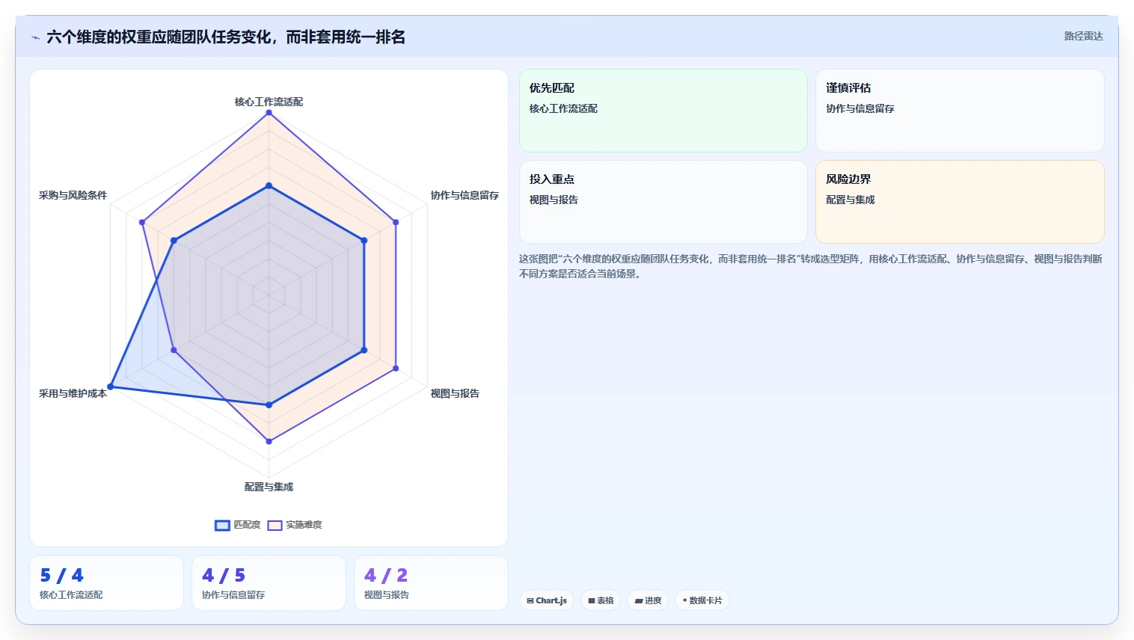Click blue 匹配度 point on 采用与维护成本 axis
This screenshot has height=640, width=1134.
[111, 387]
